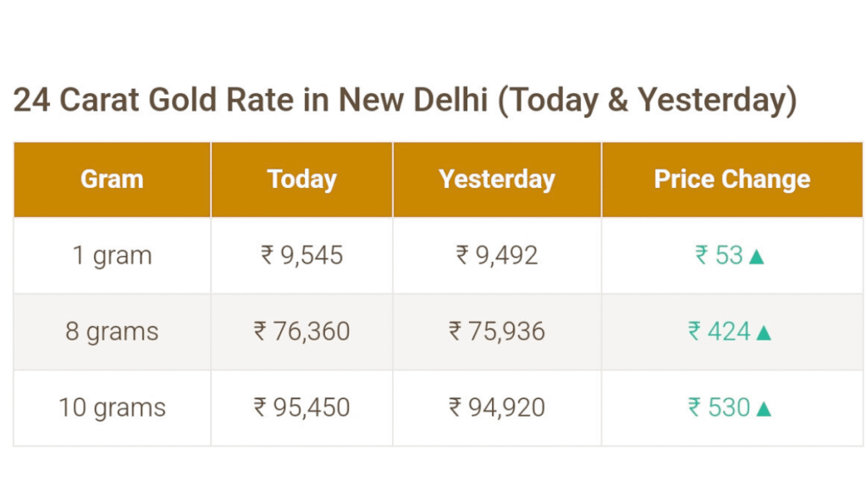Click the ₹ 530 price change value

[x=719, y=408]
